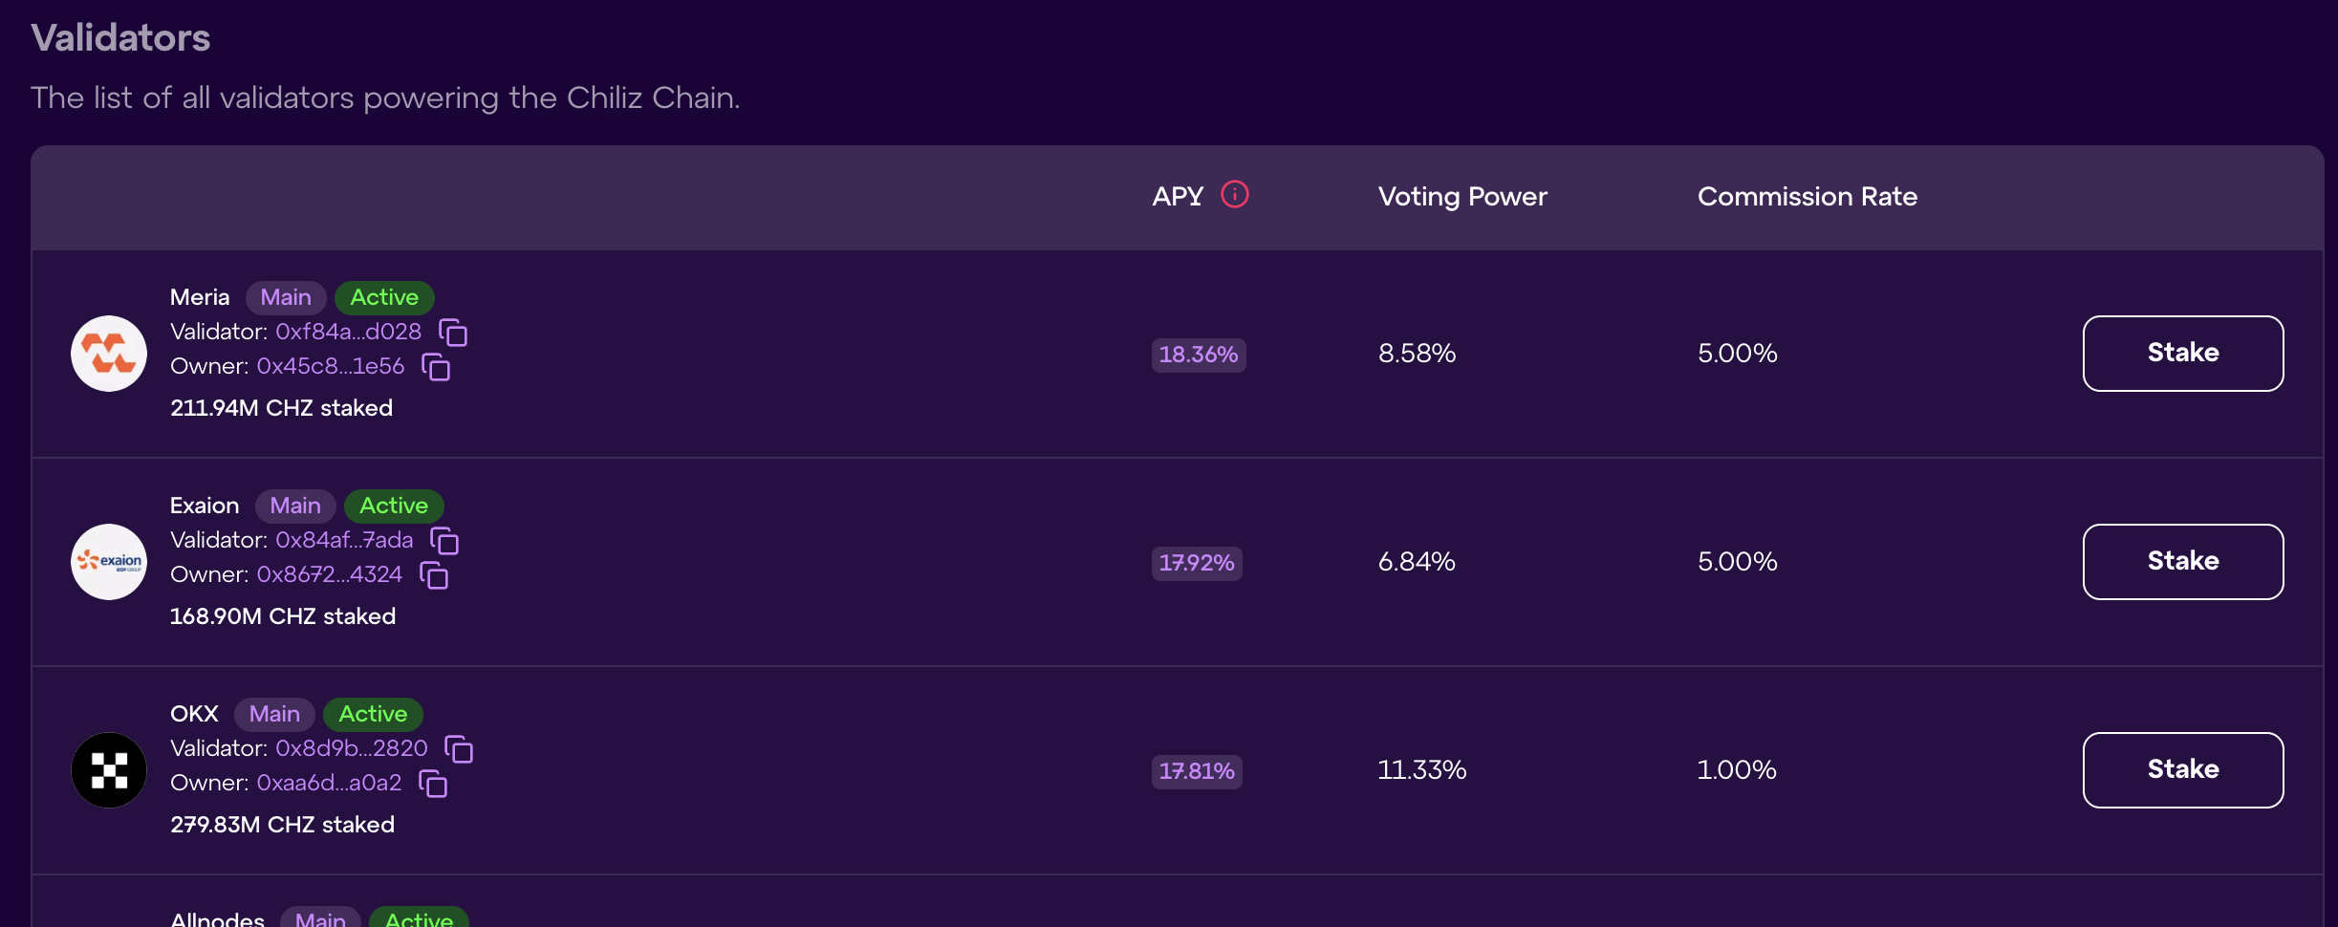Click the APY info icon
Image resolution: width=2338 pixels, height=927 pixels.
click(x=1235, y=195)
